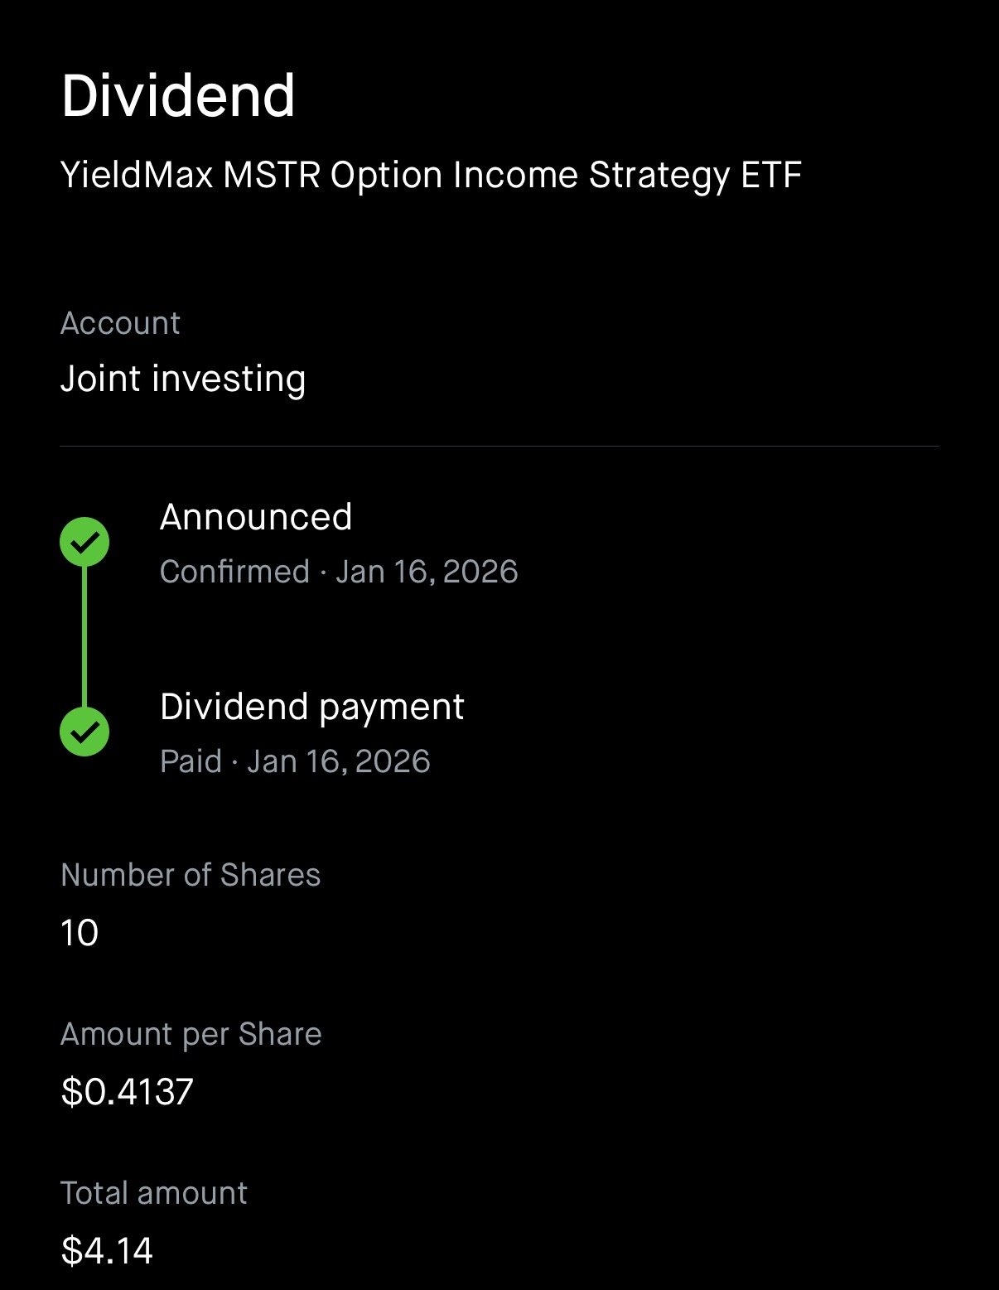Tap the $4.14 total value
999x1290 pixels.
[107, 1251]
